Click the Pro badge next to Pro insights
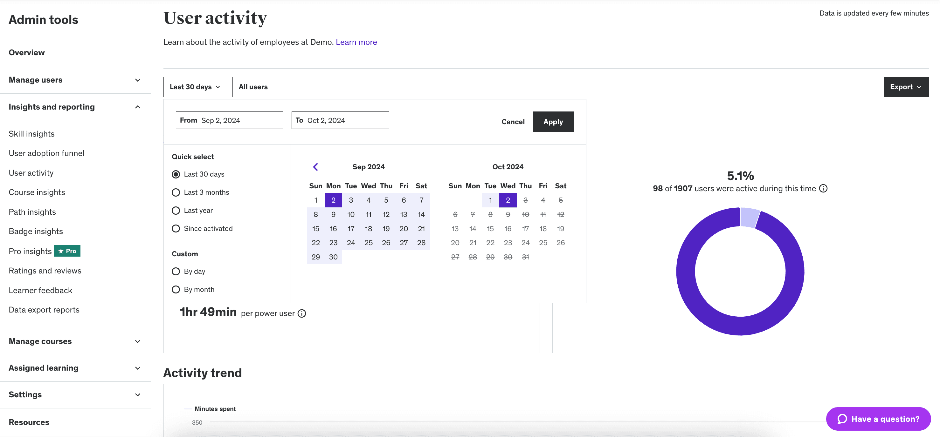 (67, 251)
